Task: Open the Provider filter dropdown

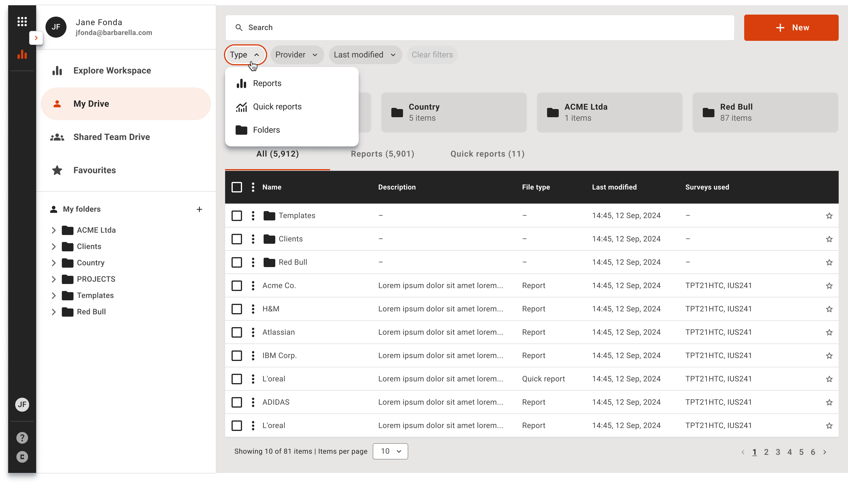Action: point(297,55)
